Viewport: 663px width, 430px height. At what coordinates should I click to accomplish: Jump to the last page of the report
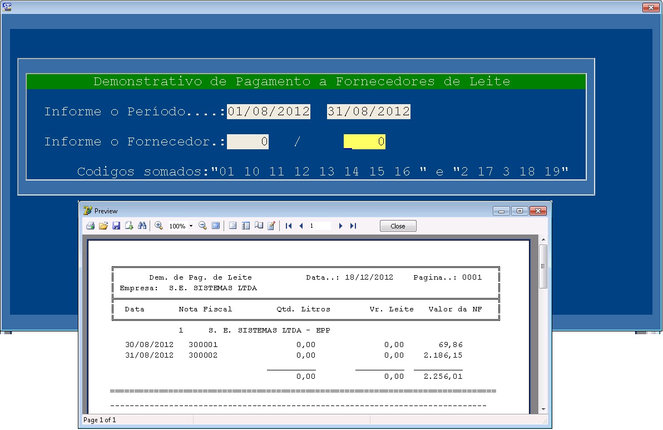point(353,226)
